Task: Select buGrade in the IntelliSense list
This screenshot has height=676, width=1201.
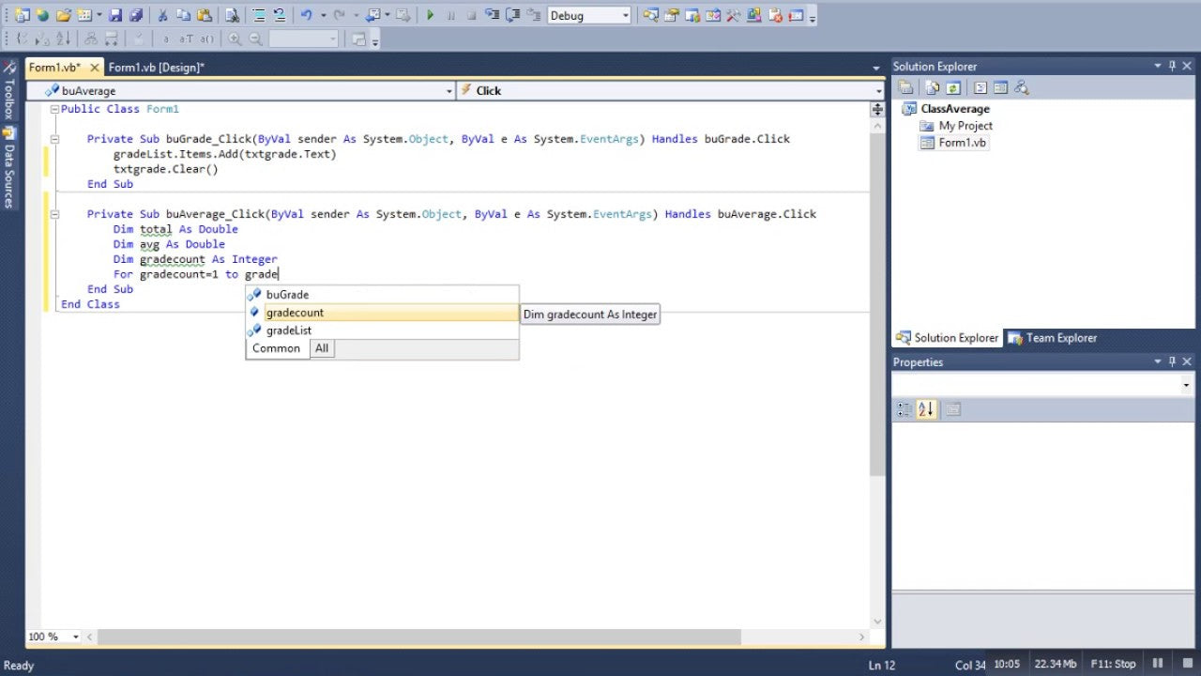Action: coord(382,295)
